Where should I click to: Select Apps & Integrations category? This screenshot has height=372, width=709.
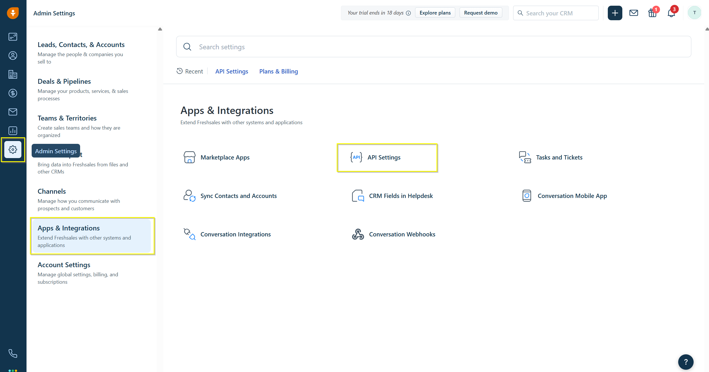(91, 236)
